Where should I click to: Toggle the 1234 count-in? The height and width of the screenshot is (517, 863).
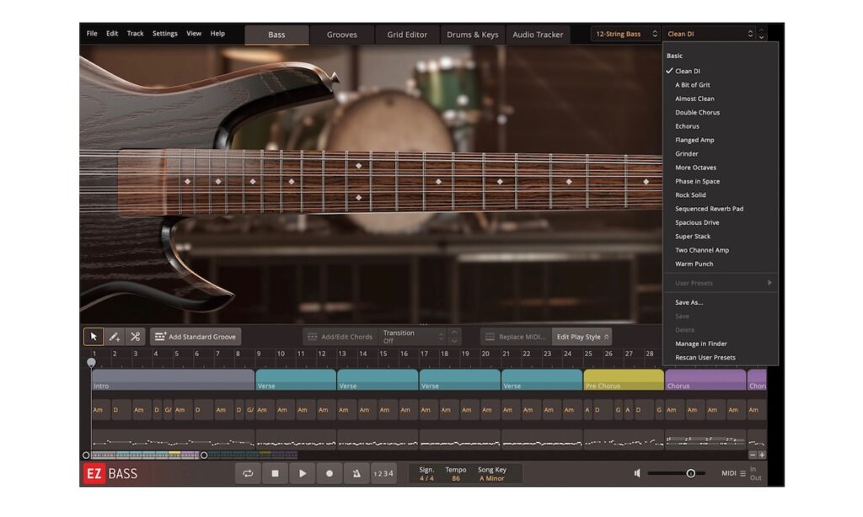click(x=383, y=473)
